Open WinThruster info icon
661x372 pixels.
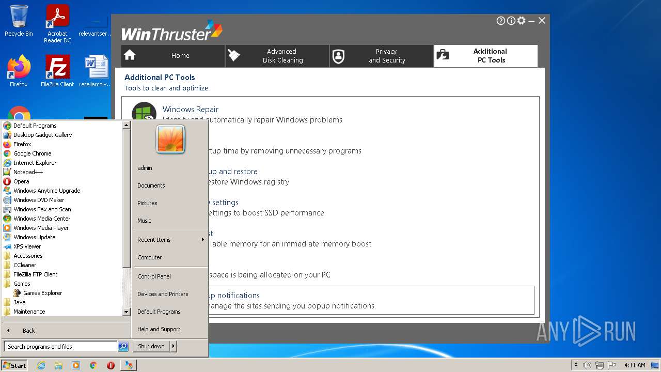(511, 21)
